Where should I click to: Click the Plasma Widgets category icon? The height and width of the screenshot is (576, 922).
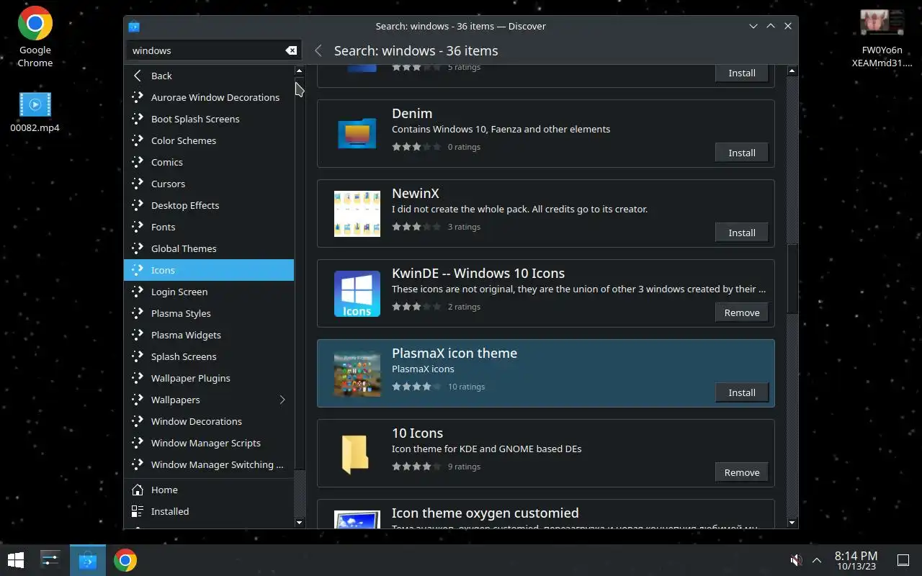pos(138,335)
